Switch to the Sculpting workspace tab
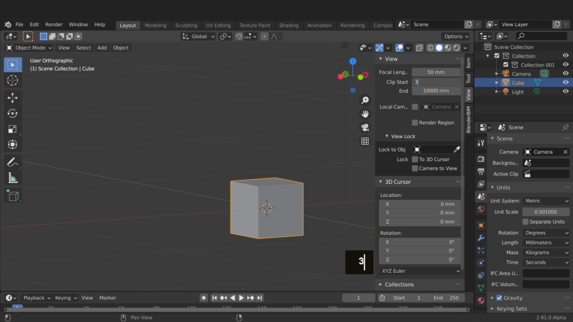Viewport: 573px width, 322px height. pos(186,25)
